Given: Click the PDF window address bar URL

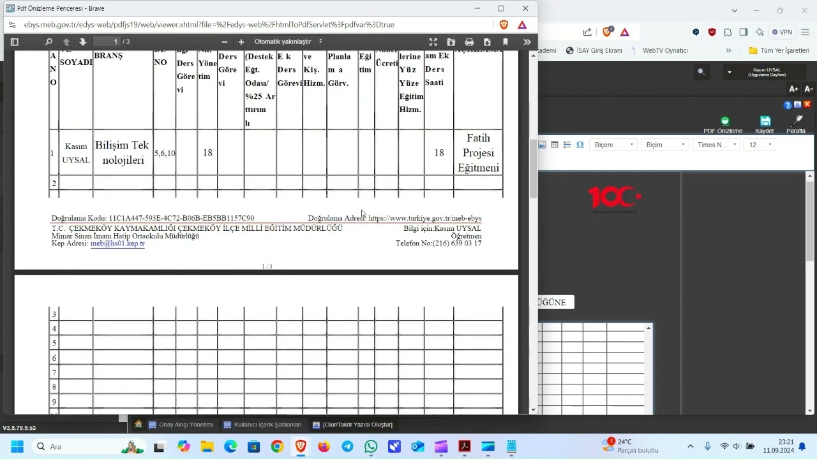Looking at the screenshot, I should pos(209,25).
